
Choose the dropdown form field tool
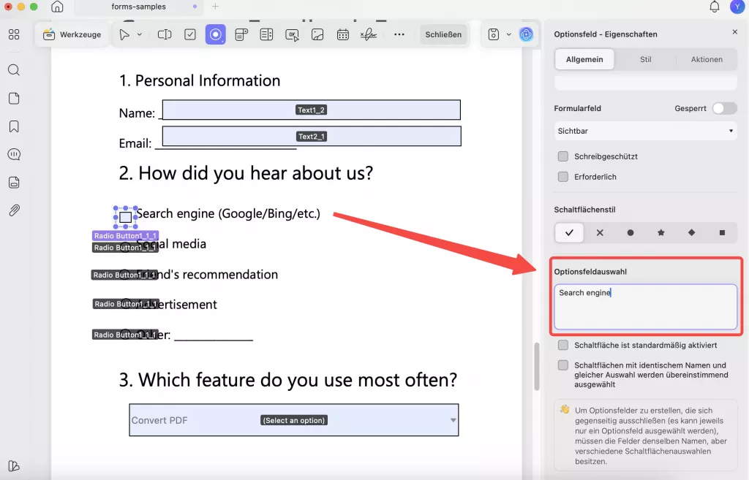point(241,34)
